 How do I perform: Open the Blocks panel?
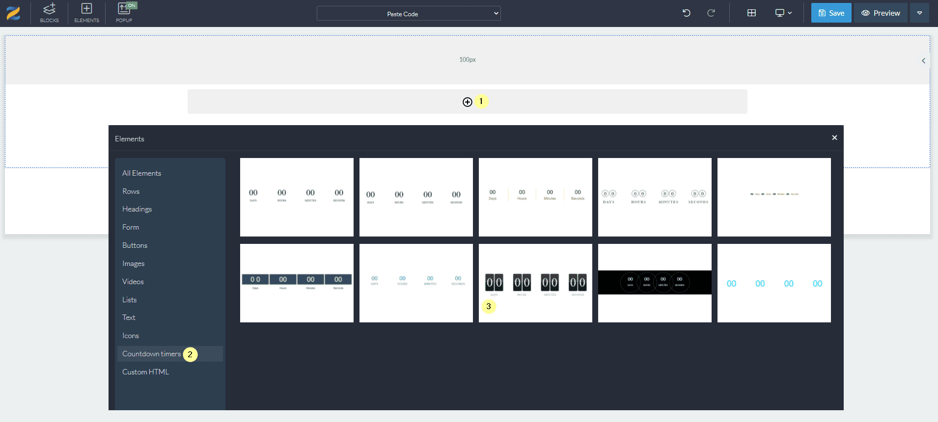49,13
